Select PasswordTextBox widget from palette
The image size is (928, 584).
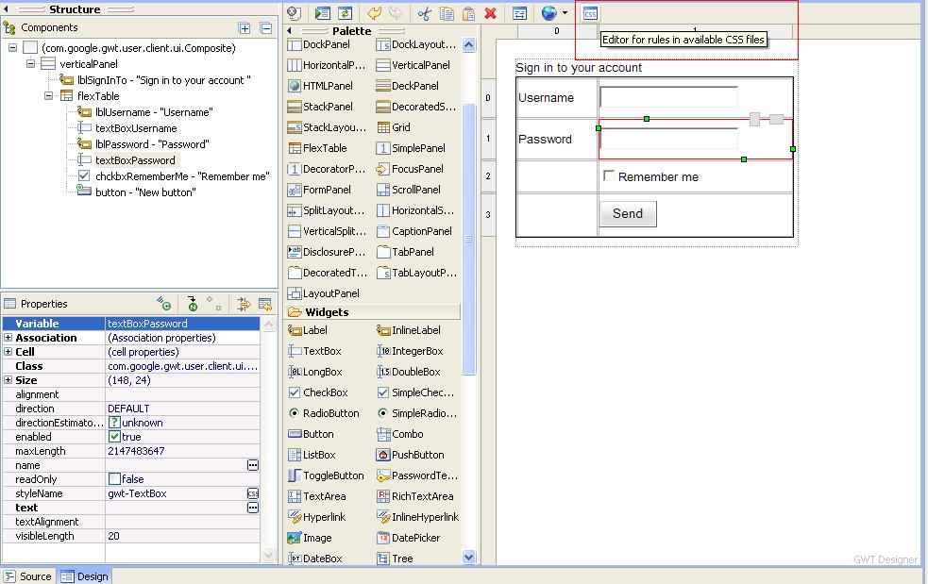tap(417, 476)
